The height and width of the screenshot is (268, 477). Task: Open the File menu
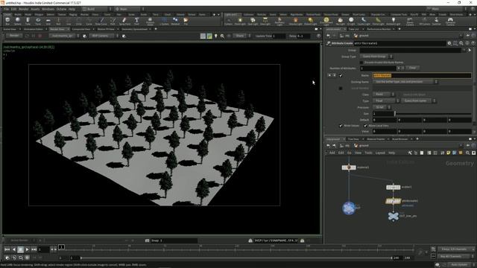pos(6,9)
